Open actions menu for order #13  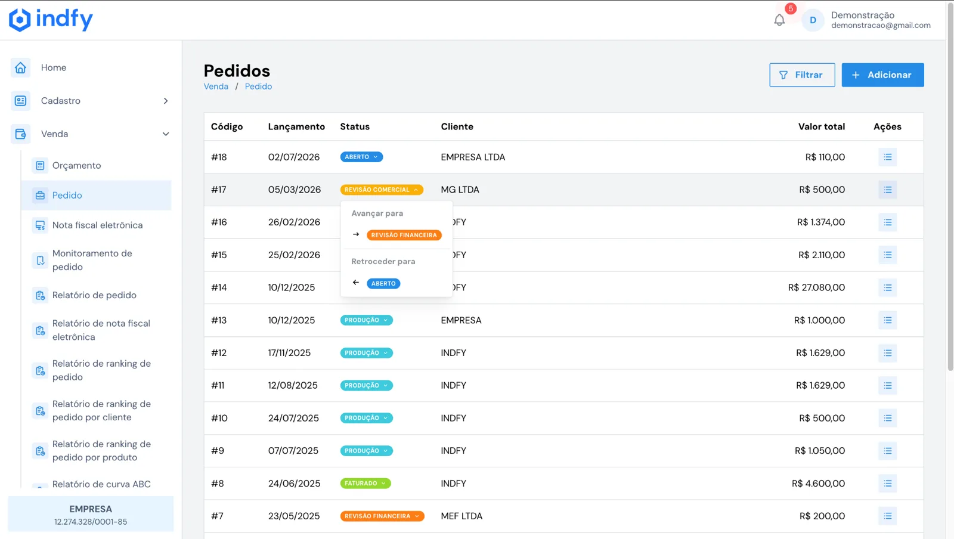888,320
